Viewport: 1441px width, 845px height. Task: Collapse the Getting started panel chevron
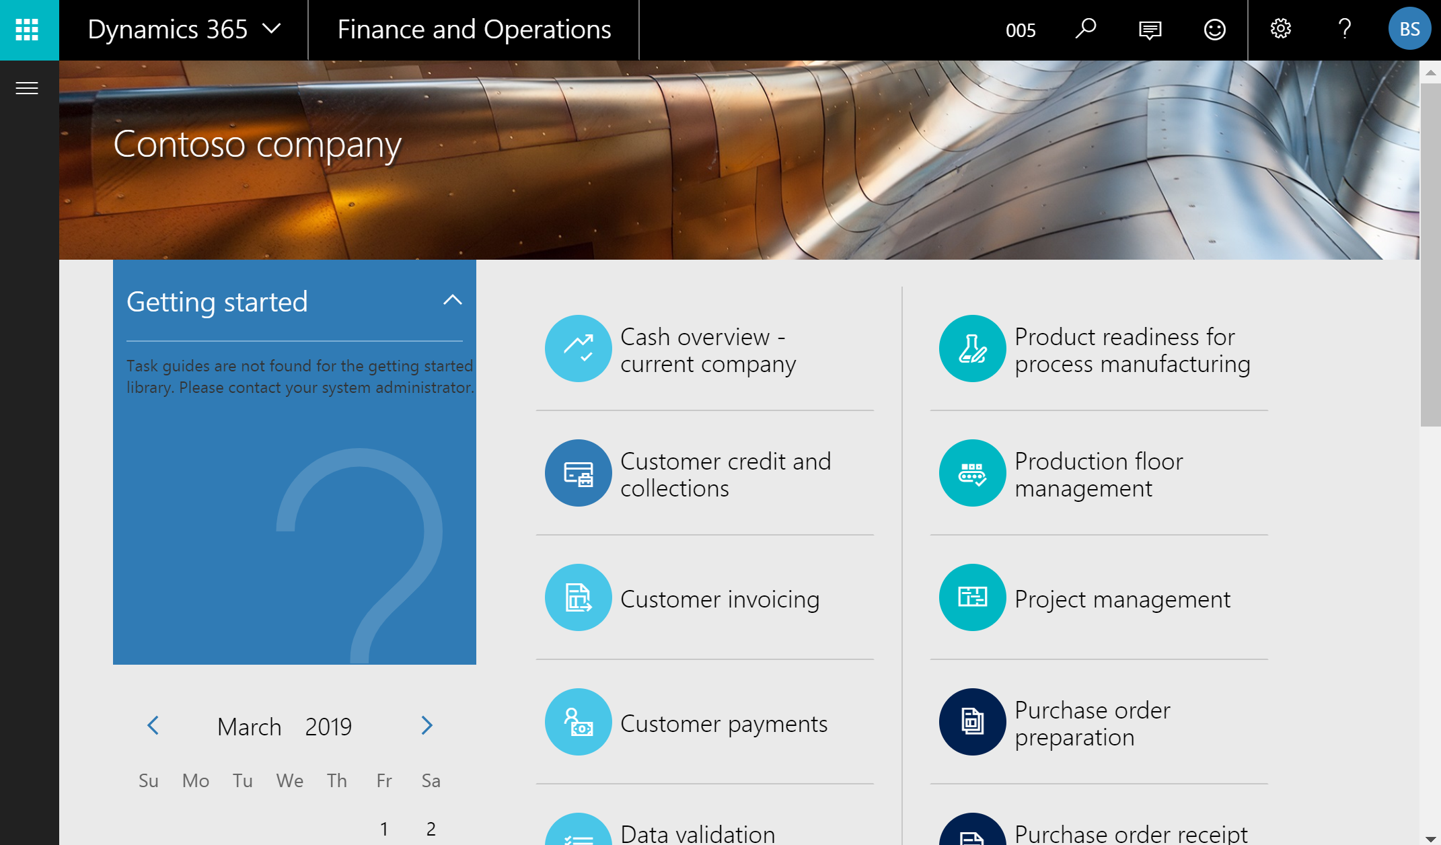pos(453,300)
